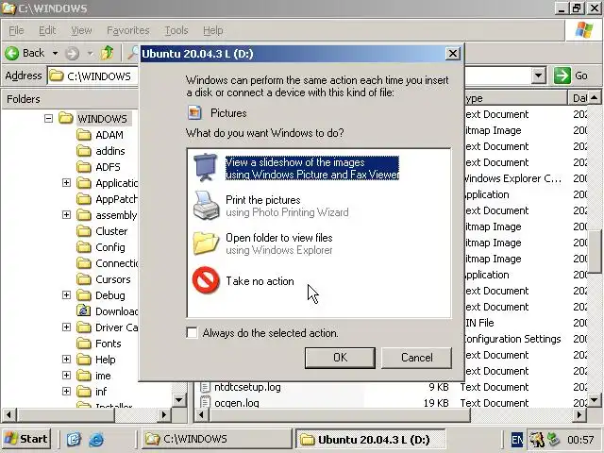Open the Back button history dropdown
Viewport: 604px width, 453px height.
tap(55, 53)
